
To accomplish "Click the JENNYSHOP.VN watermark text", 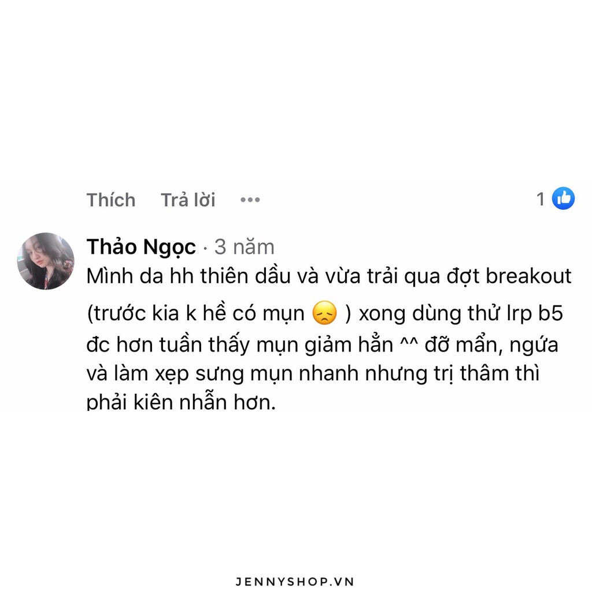I will click(x=295, y=582).
